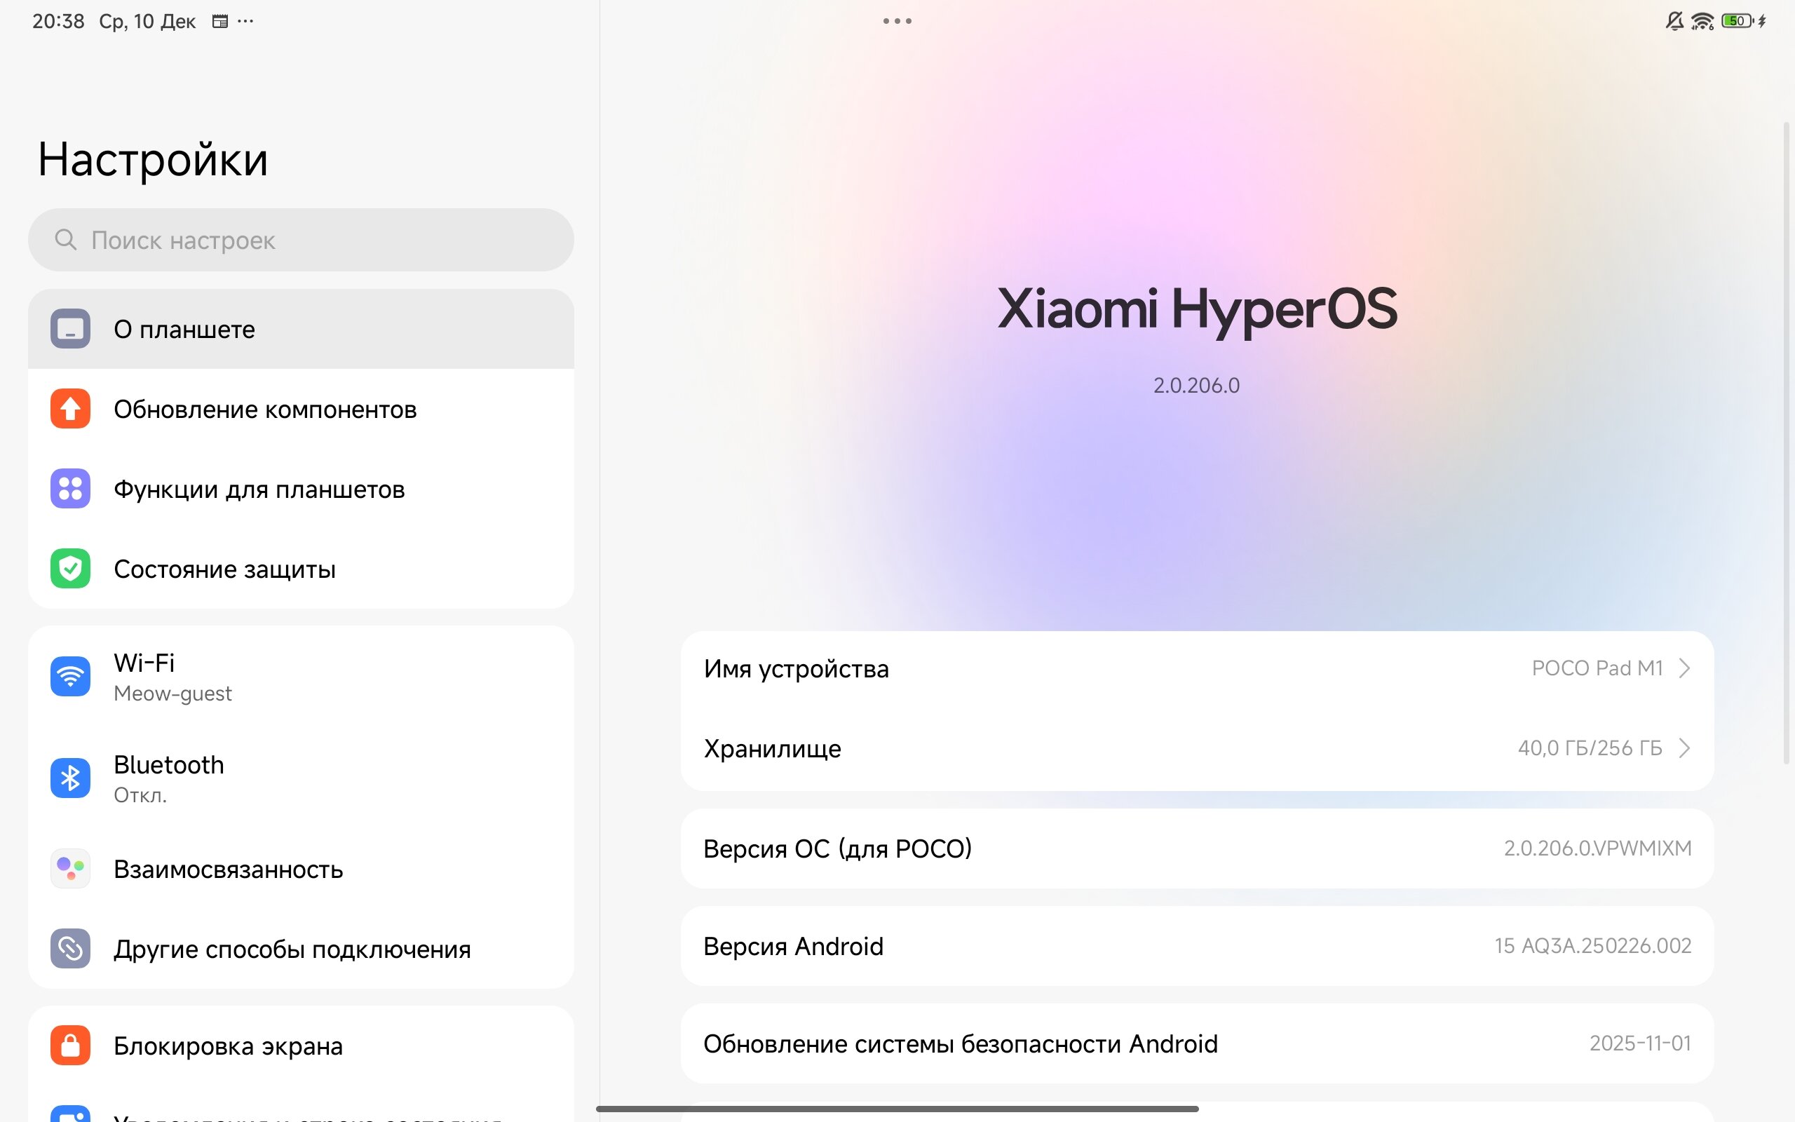The height and width of the screenshot is (1122, 1795).
Task: Tap the Bluetooth icon in sidebar
Action: click(70, 778)
